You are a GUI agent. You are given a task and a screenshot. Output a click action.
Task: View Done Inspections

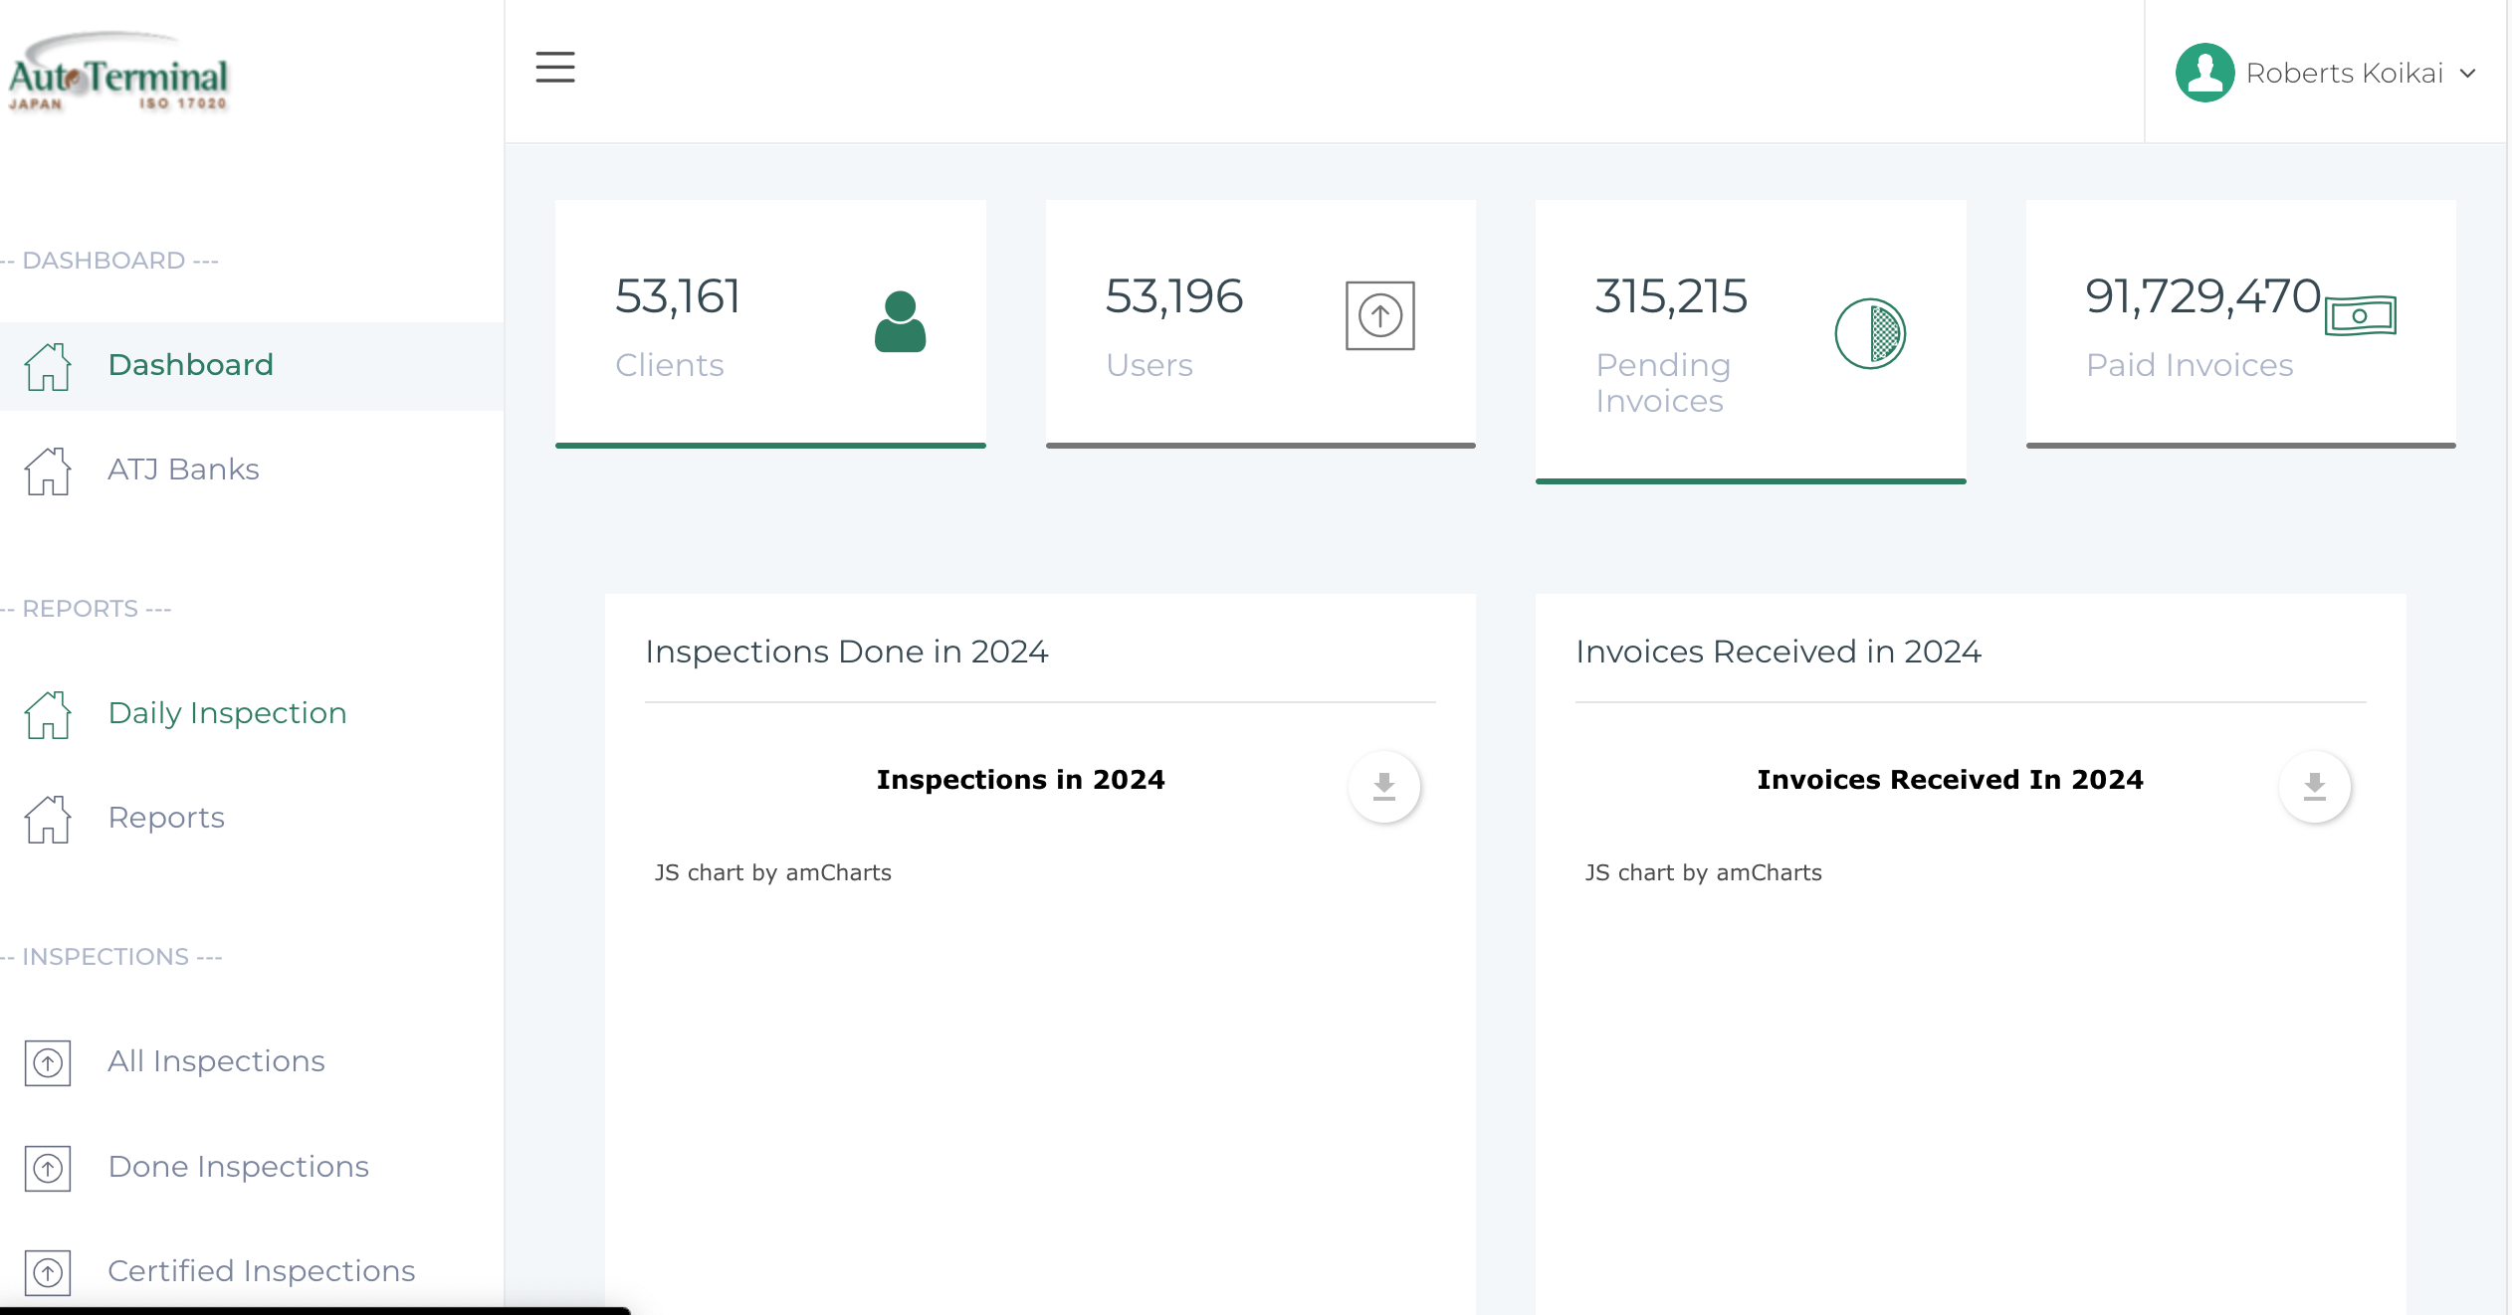(x=238, y=1167)
